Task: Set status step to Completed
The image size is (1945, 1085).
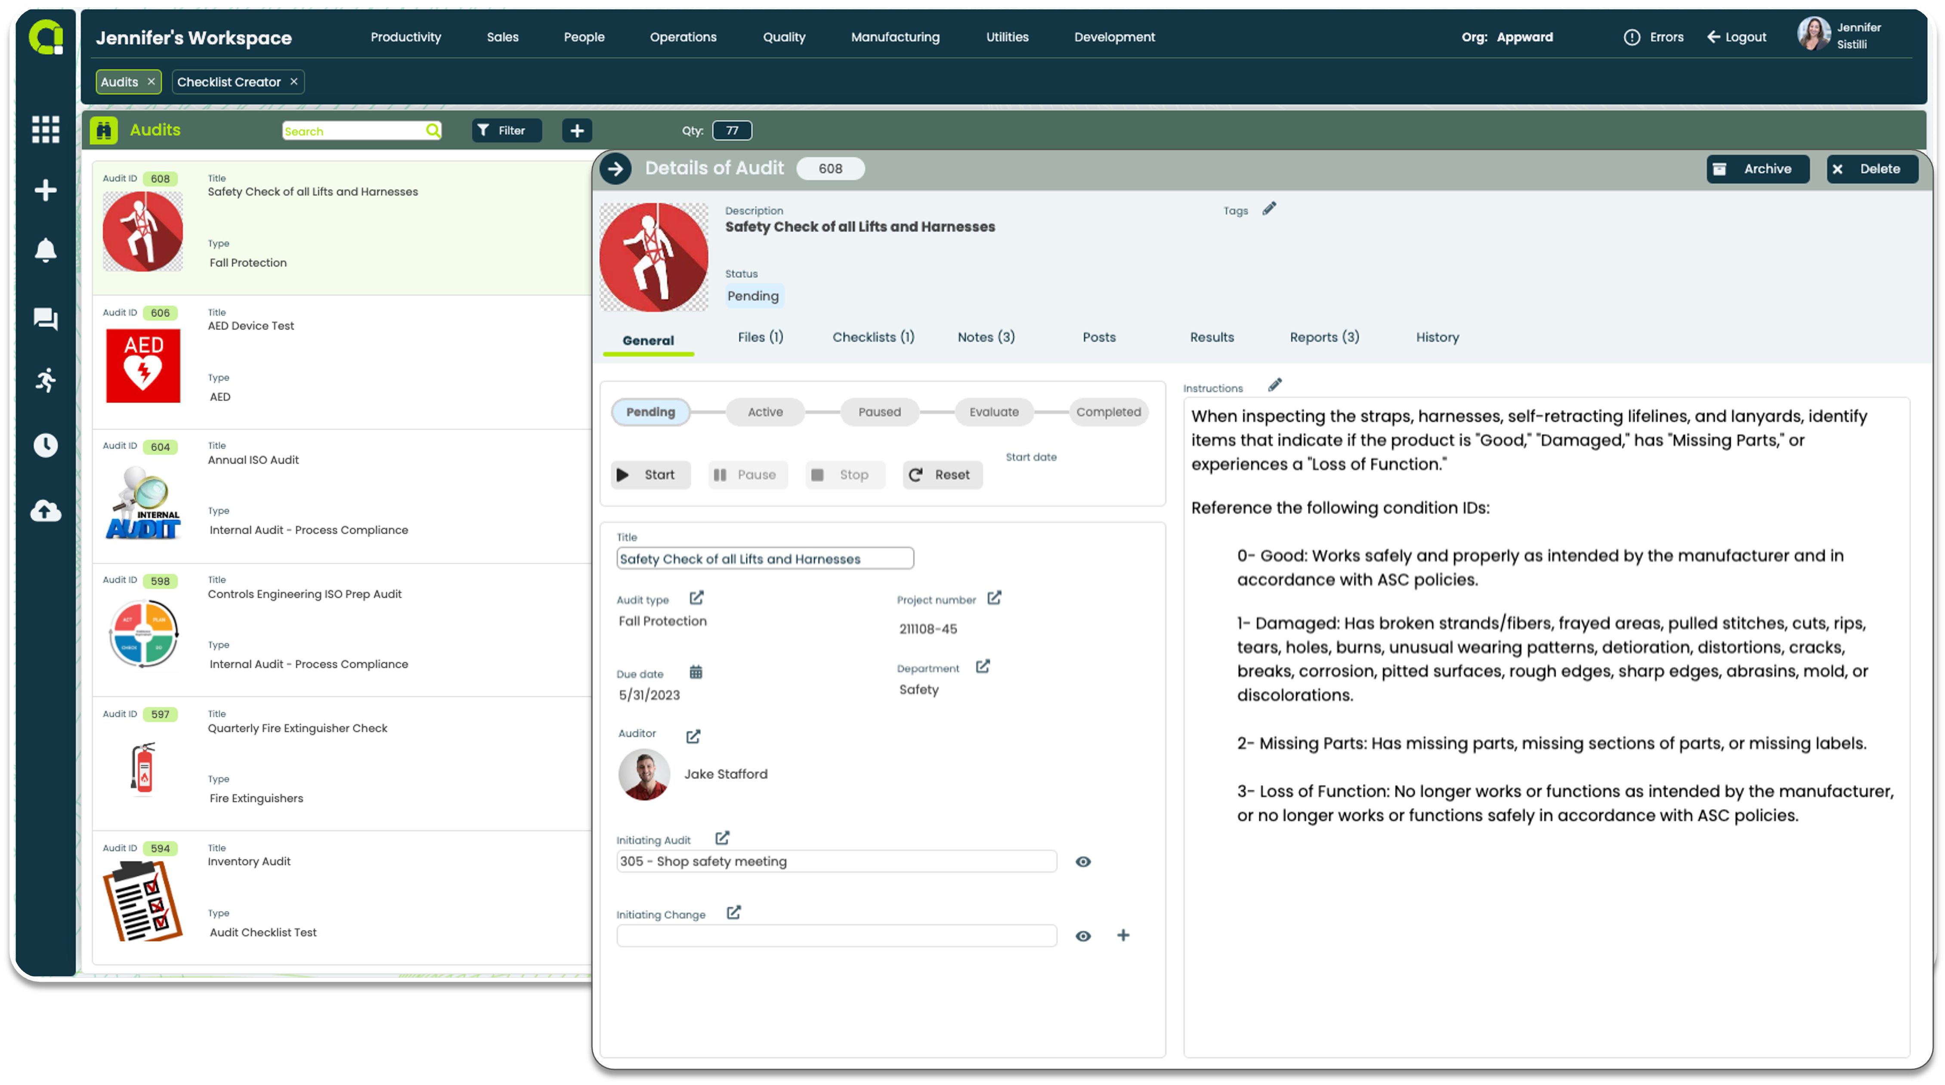Action: click(x=1108, y=412)
